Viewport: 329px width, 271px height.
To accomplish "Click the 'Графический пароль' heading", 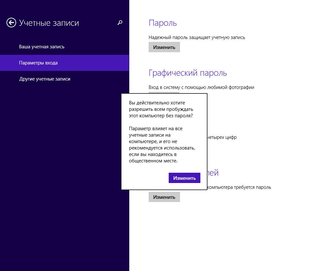I will click(187, 73).
